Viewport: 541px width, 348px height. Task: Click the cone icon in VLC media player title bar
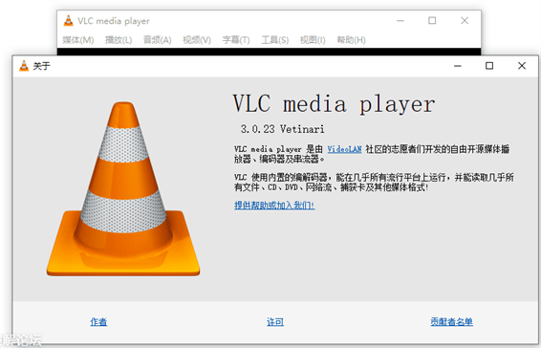[68, 21]
